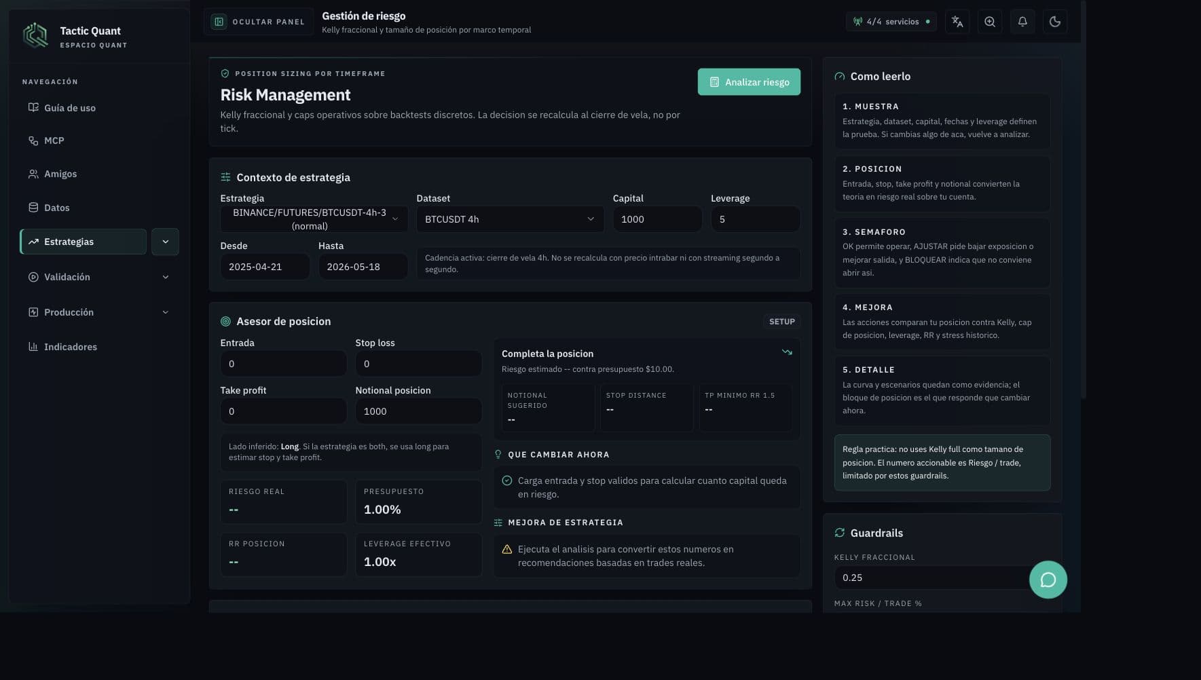Click the Capital input field
The width and height of the screenshot is (1201, 680).
tap(657, 219)
